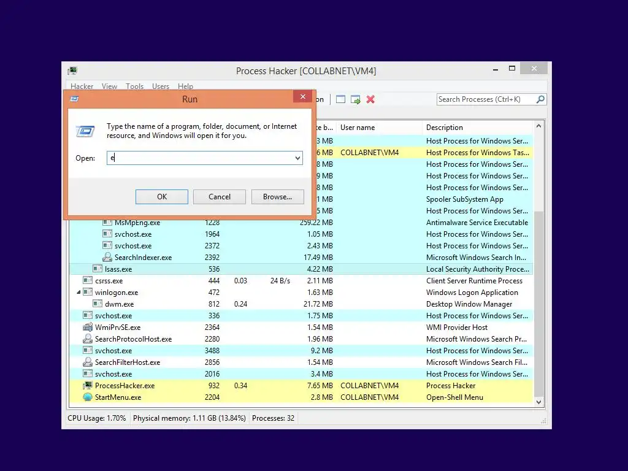The image size is (628, 471).
Task: Select the ProcessHacker.exe row
Action: pos(301,385)
